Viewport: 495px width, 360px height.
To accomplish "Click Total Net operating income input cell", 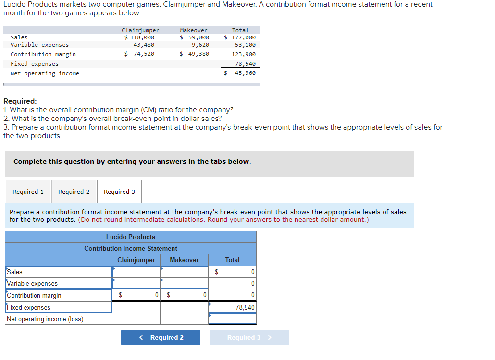I will (x=232, y=319).
